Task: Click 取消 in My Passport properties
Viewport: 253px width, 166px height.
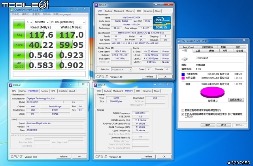Action: pyautogui.click(x=224, y=125)
